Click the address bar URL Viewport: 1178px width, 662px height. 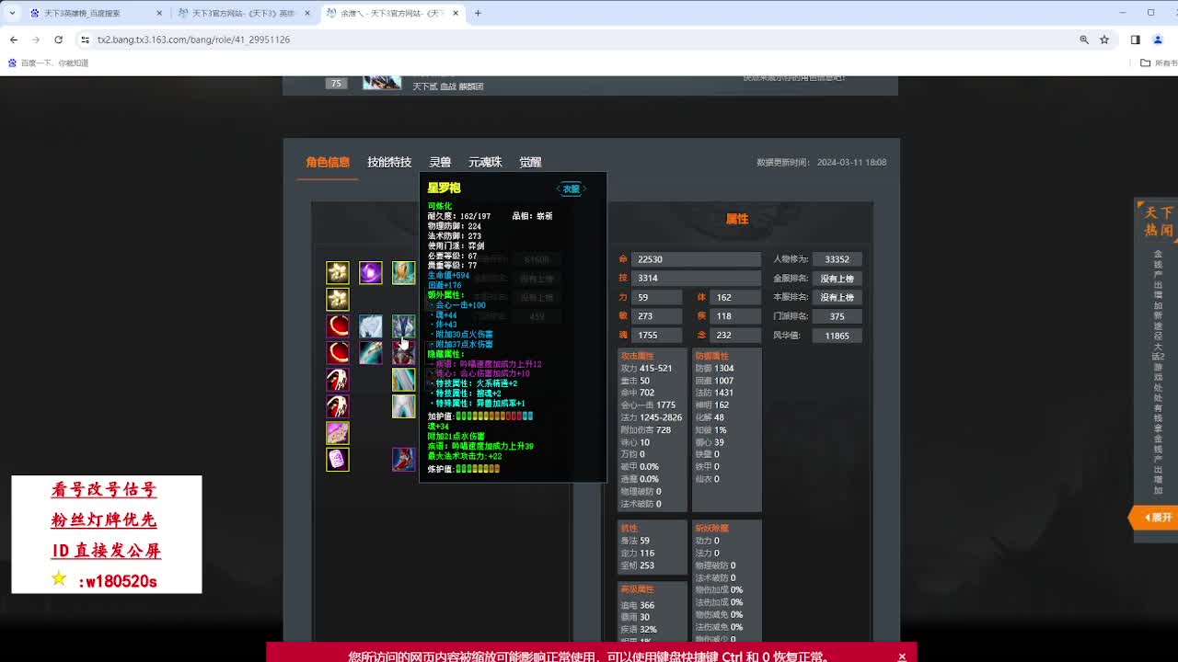tap(193, 40)
